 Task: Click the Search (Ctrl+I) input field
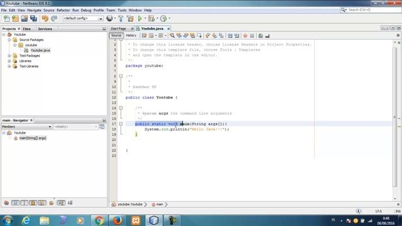pyautogui.click(x=374, y=10)
